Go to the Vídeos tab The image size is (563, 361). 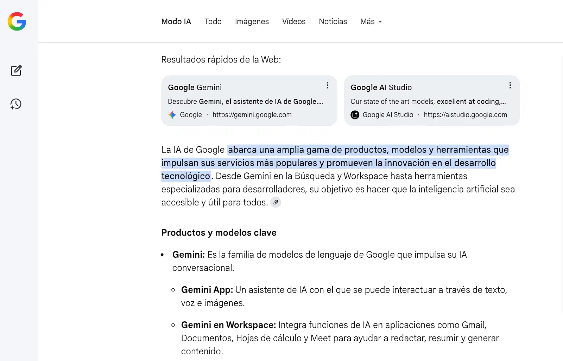click(293, 22)
